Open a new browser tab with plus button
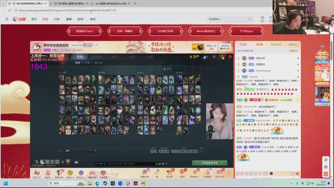Image resolution: width=334 pixels, height=188 pixels. (135, 3)
